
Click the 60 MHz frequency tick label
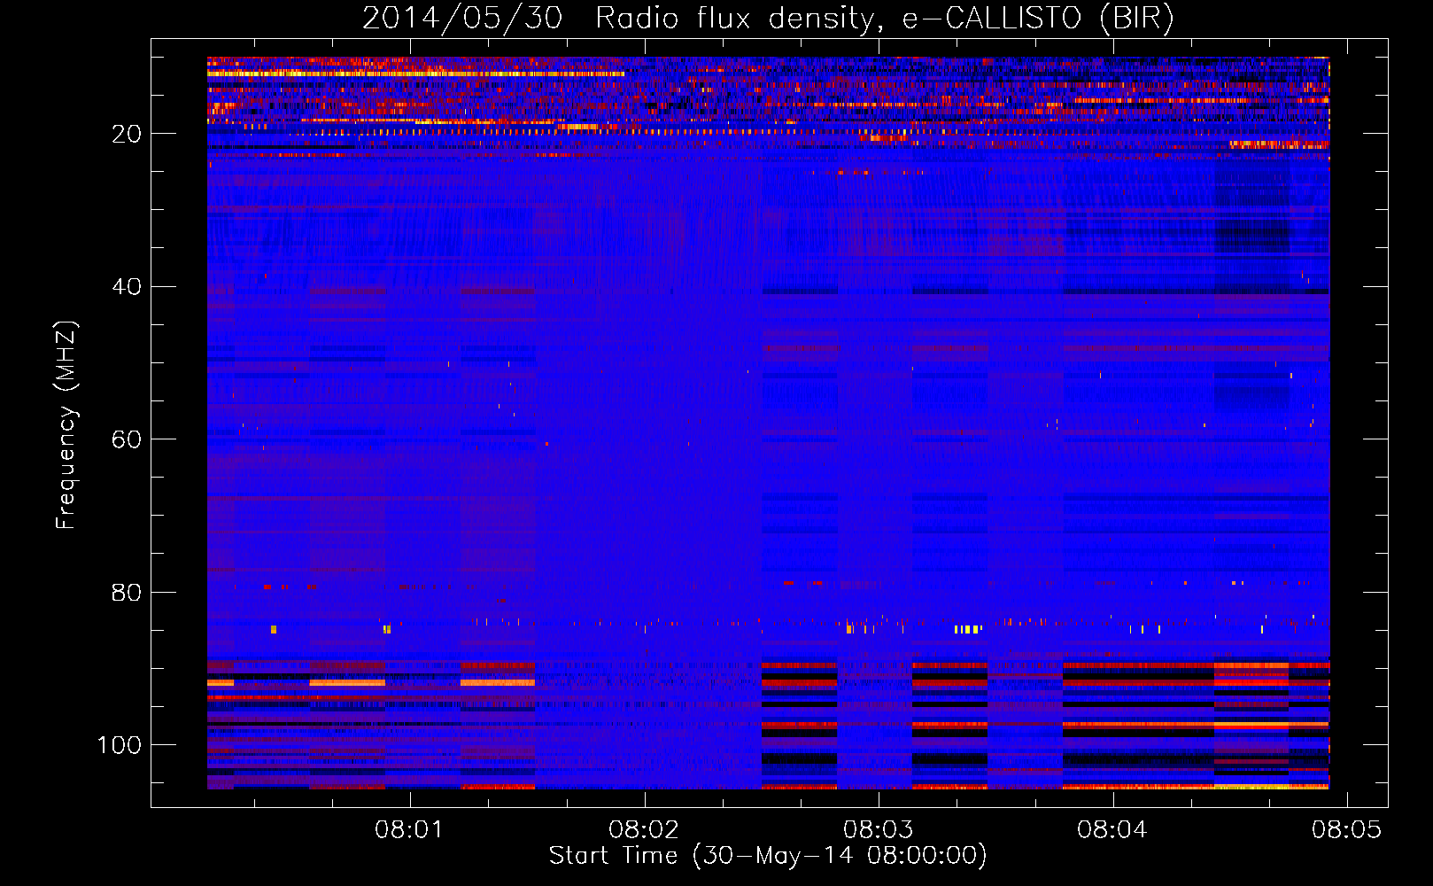pyautogui.click(x=127, y=439)
